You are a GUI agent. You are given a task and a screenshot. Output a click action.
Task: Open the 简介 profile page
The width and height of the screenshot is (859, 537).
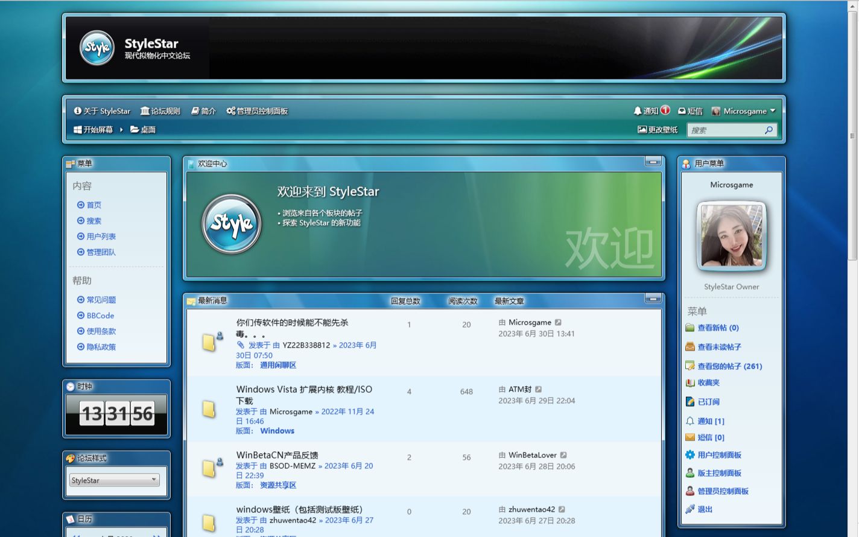click(x=203, y=111)
